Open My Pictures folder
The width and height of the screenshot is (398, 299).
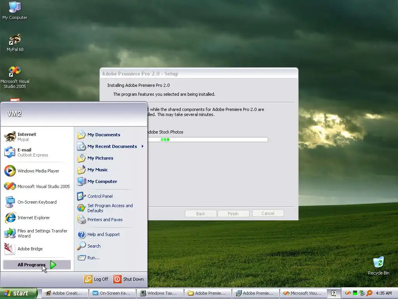(x=111, y=158)
